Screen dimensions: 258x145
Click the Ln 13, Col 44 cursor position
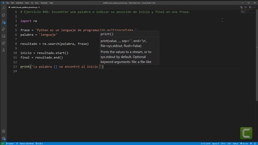(x=205, y=143)
